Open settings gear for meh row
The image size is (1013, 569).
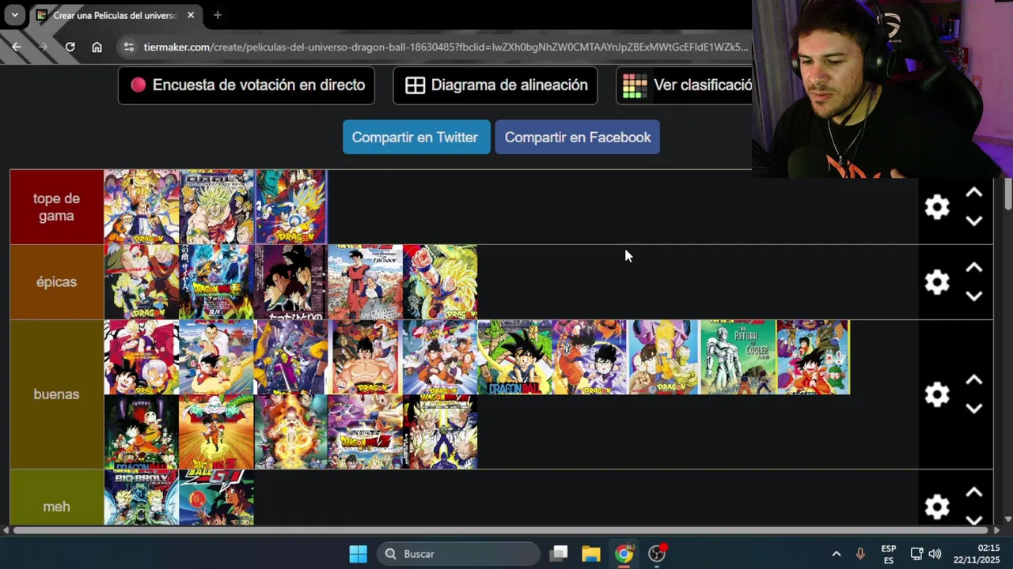pos(937,507)
